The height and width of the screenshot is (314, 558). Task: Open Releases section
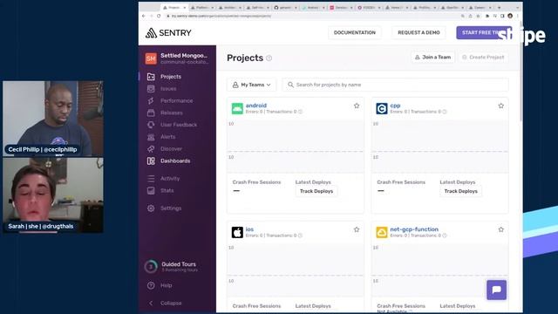(171, 113)
